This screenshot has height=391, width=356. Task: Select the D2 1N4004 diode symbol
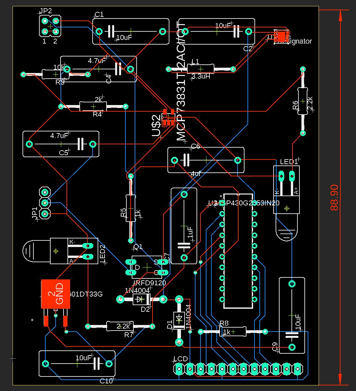pos(141,299)
